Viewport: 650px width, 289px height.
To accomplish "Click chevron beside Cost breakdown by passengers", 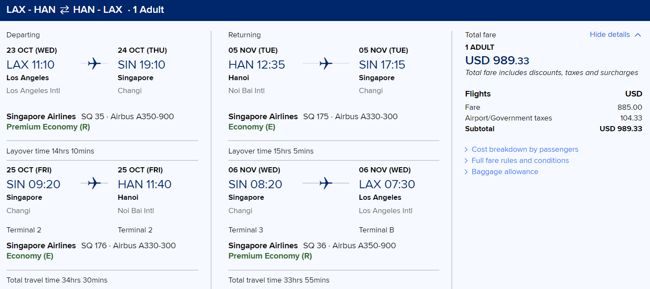I will pos(466,149).
